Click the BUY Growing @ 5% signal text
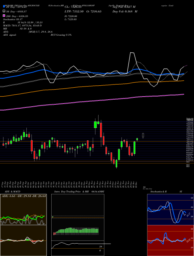This screenshot has height=256, width=194. point(61,35)
